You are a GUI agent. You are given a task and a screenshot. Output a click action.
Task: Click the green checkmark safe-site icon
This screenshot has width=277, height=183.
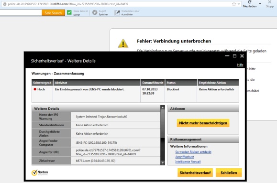[x=69, y=12]
